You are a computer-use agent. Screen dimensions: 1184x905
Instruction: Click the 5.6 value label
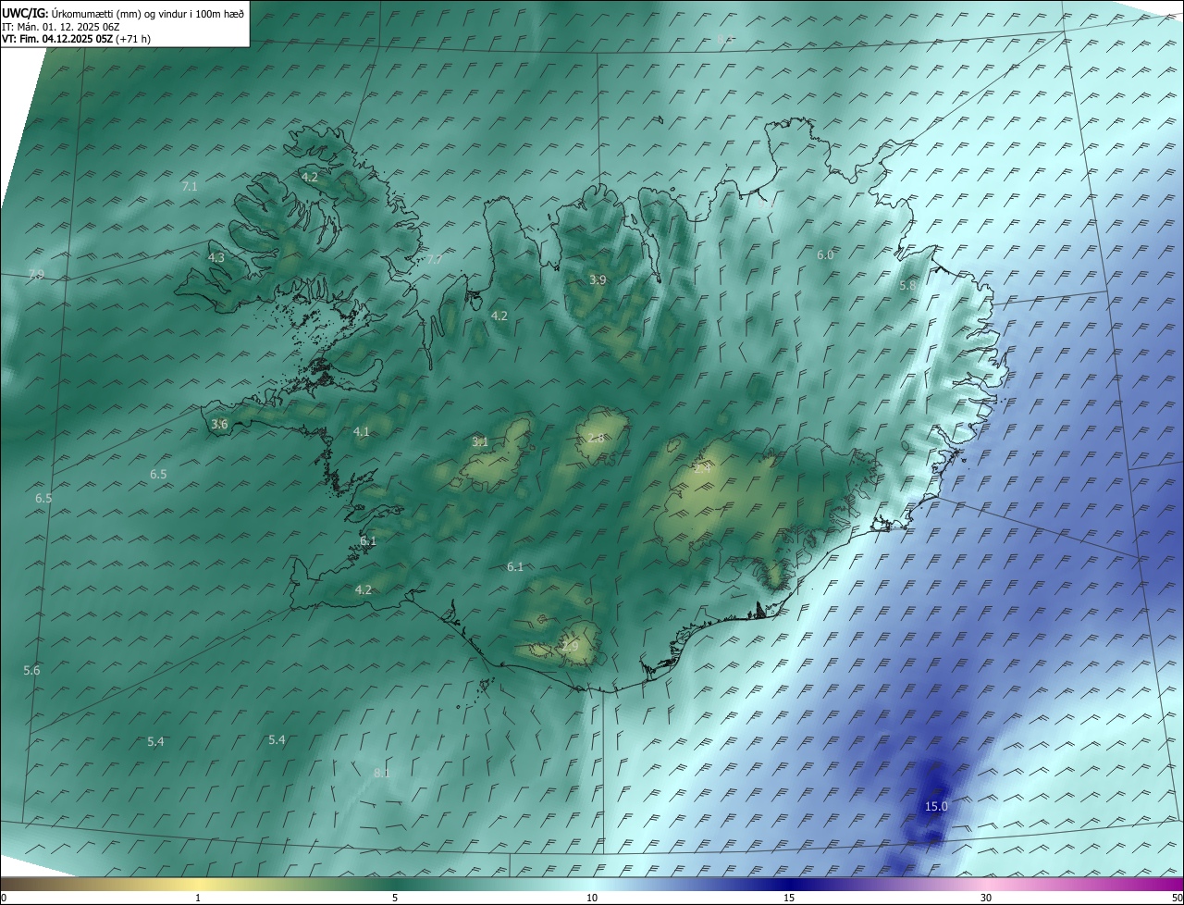pyautogui.click(x=31, y=670)
